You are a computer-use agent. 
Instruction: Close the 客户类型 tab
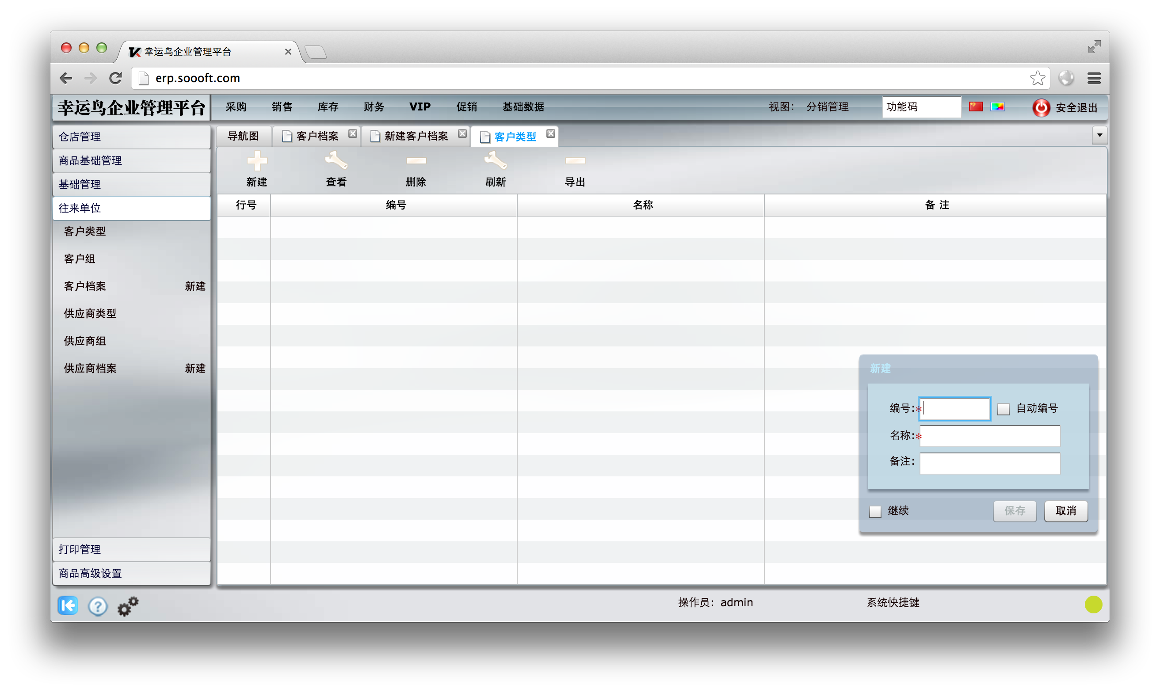[x=551, y=133]
